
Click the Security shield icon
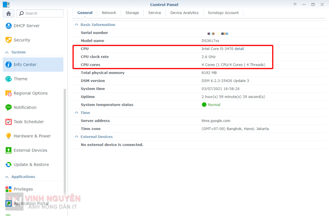[9, 40]
